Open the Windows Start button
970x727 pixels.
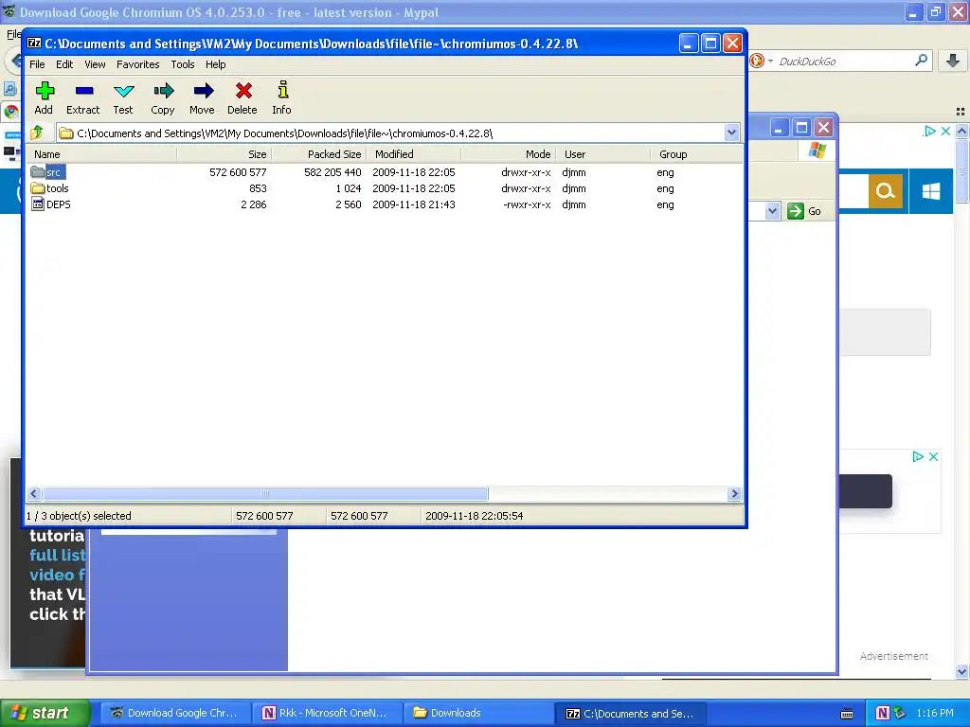45,713
